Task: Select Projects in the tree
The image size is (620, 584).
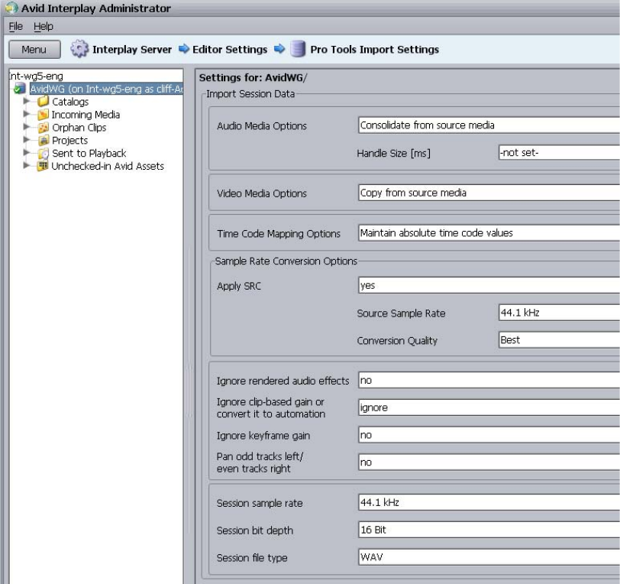Action: (70, 141)
